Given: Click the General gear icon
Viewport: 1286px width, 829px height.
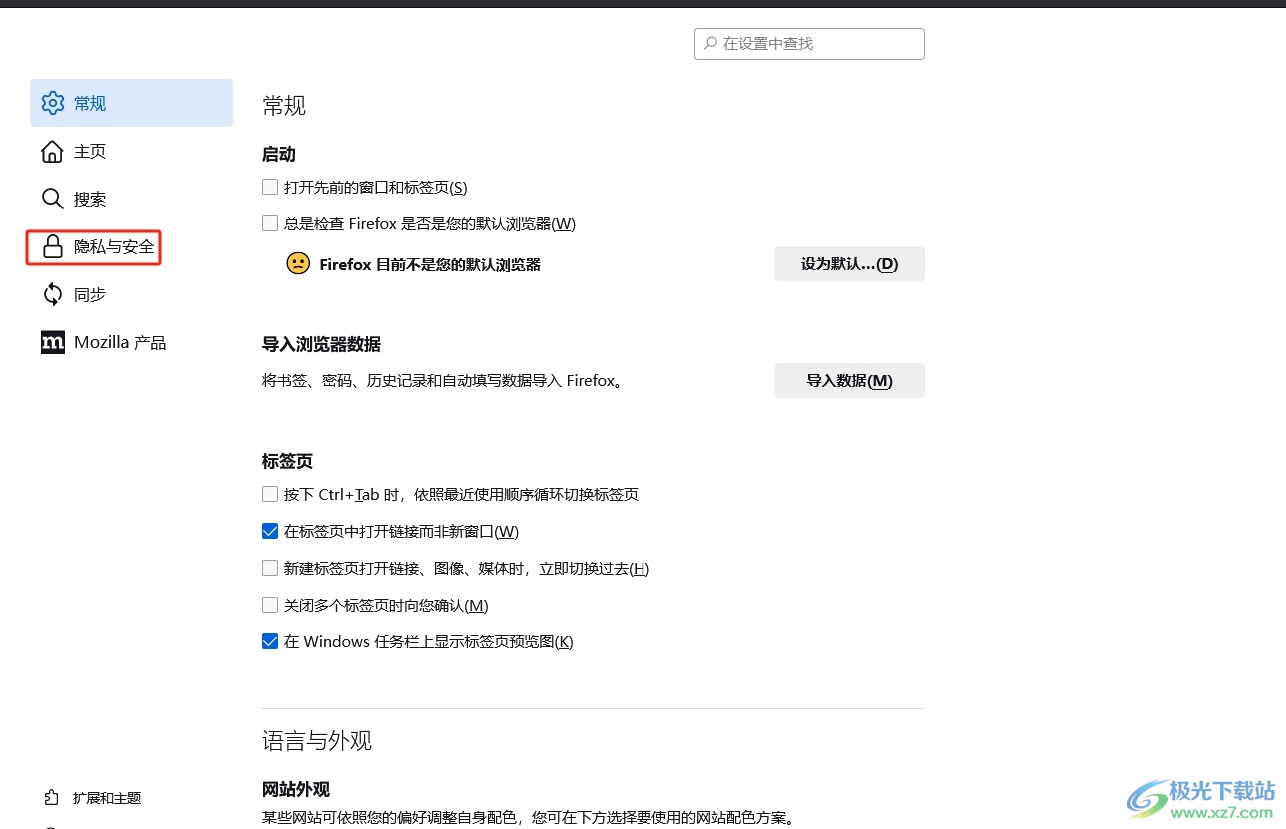Looking at the screenshot, I should coord(52,103).
